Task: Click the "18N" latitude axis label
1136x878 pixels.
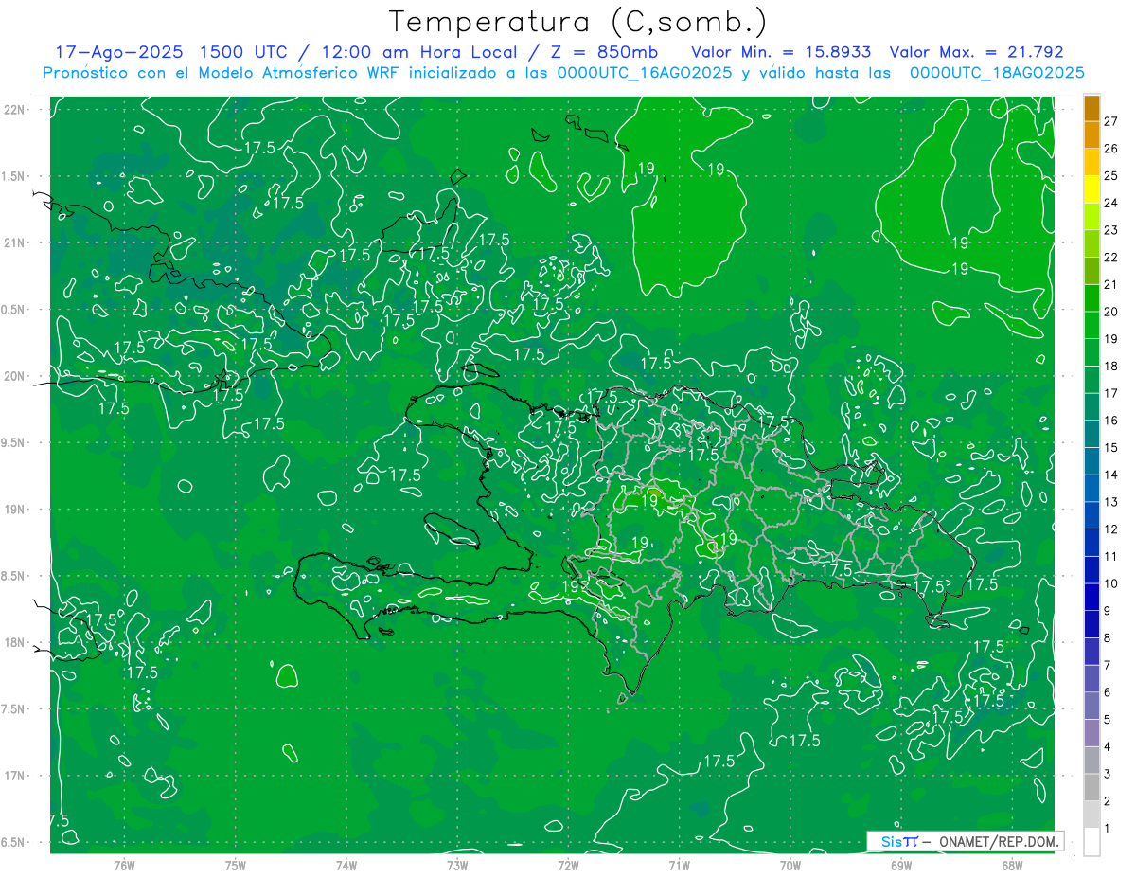Action: pyautogui.click(x=14, y=642)
